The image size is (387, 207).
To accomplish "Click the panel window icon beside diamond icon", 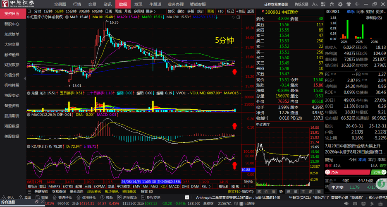I will (239, 17).
